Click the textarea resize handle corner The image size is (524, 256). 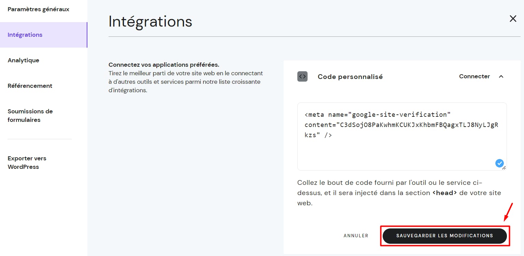pyautogui.click(x=505, y=168)
